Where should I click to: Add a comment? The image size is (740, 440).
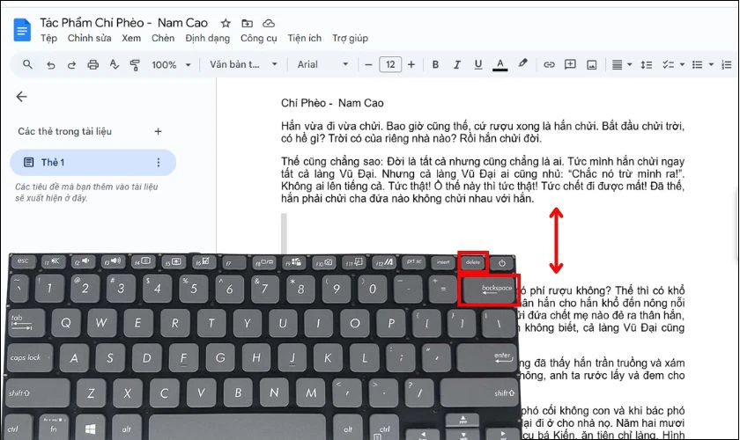pos(570,64)
